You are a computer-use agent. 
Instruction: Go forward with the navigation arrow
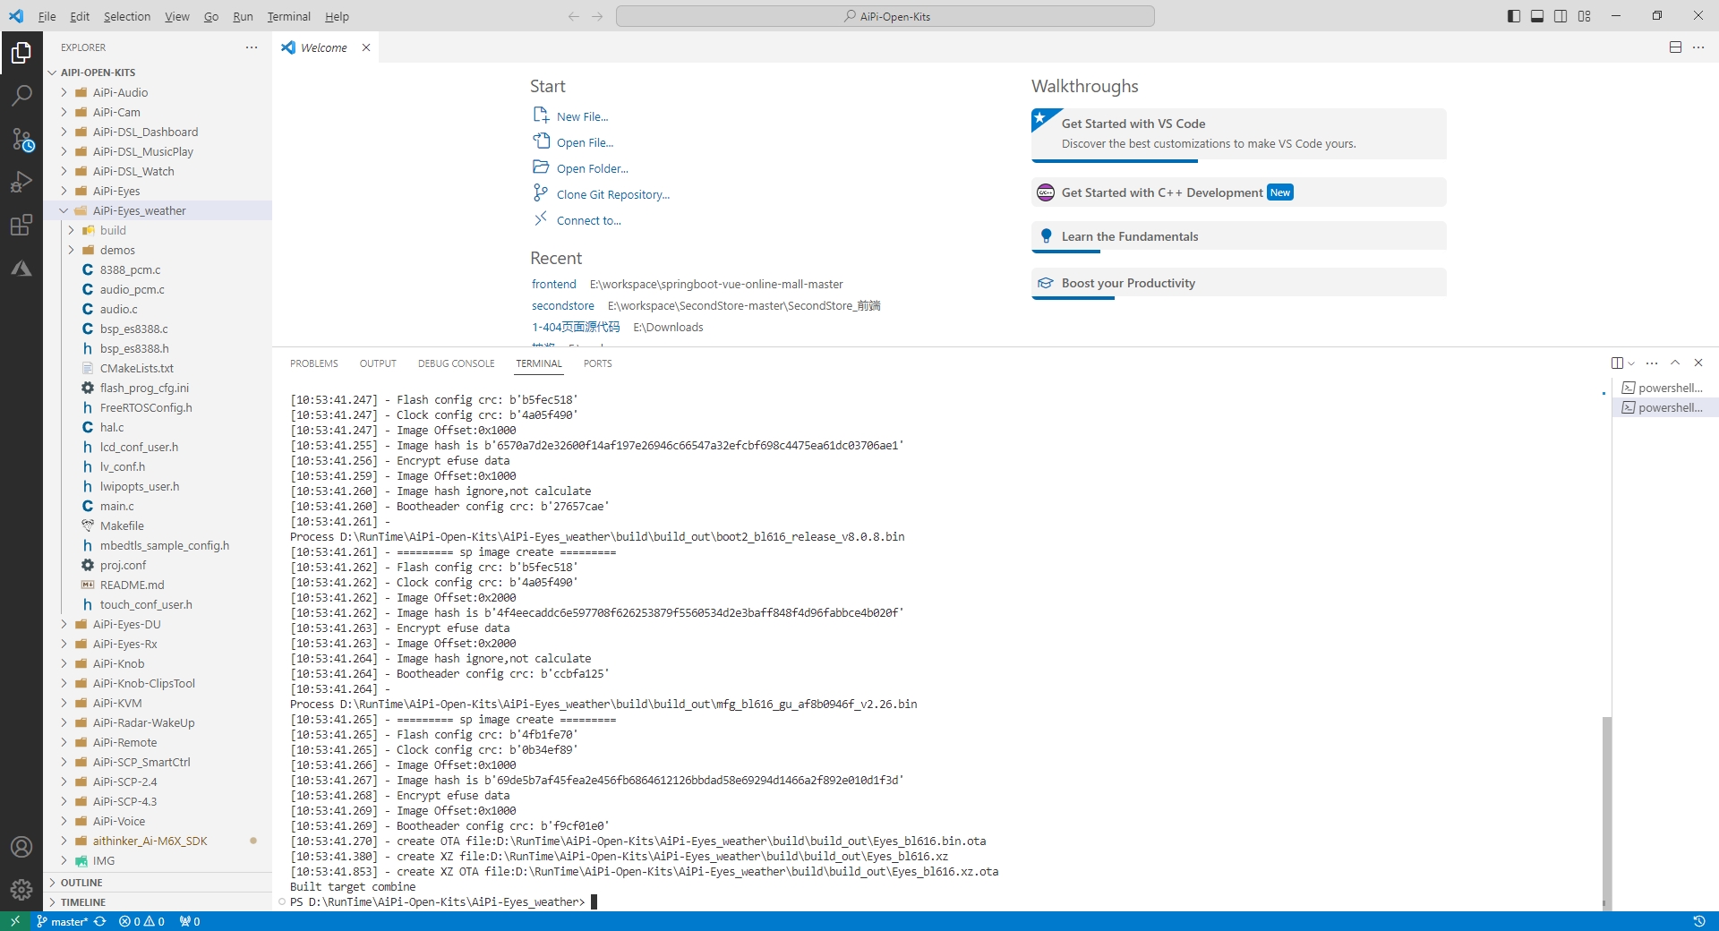[597, 16]
